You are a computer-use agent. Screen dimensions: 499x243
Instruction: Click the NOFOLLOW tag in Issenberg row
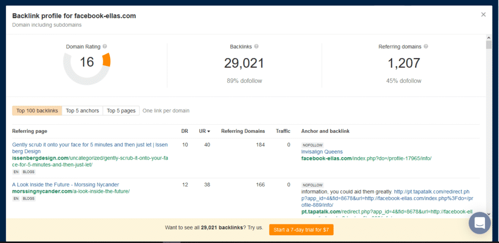pos(312,145)
